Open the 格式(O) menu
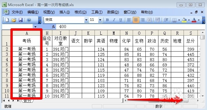207x110 pixels. pos(81,12)
